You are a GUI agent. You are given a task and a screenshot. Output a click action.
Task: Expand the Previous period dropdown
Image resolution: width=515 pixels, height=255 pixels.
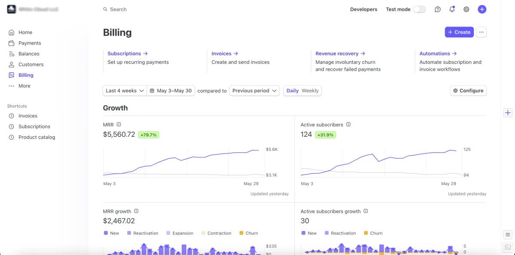[254, 91]
